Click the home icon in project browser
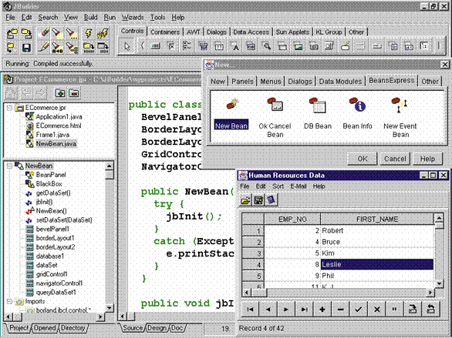 coord(11,93)
